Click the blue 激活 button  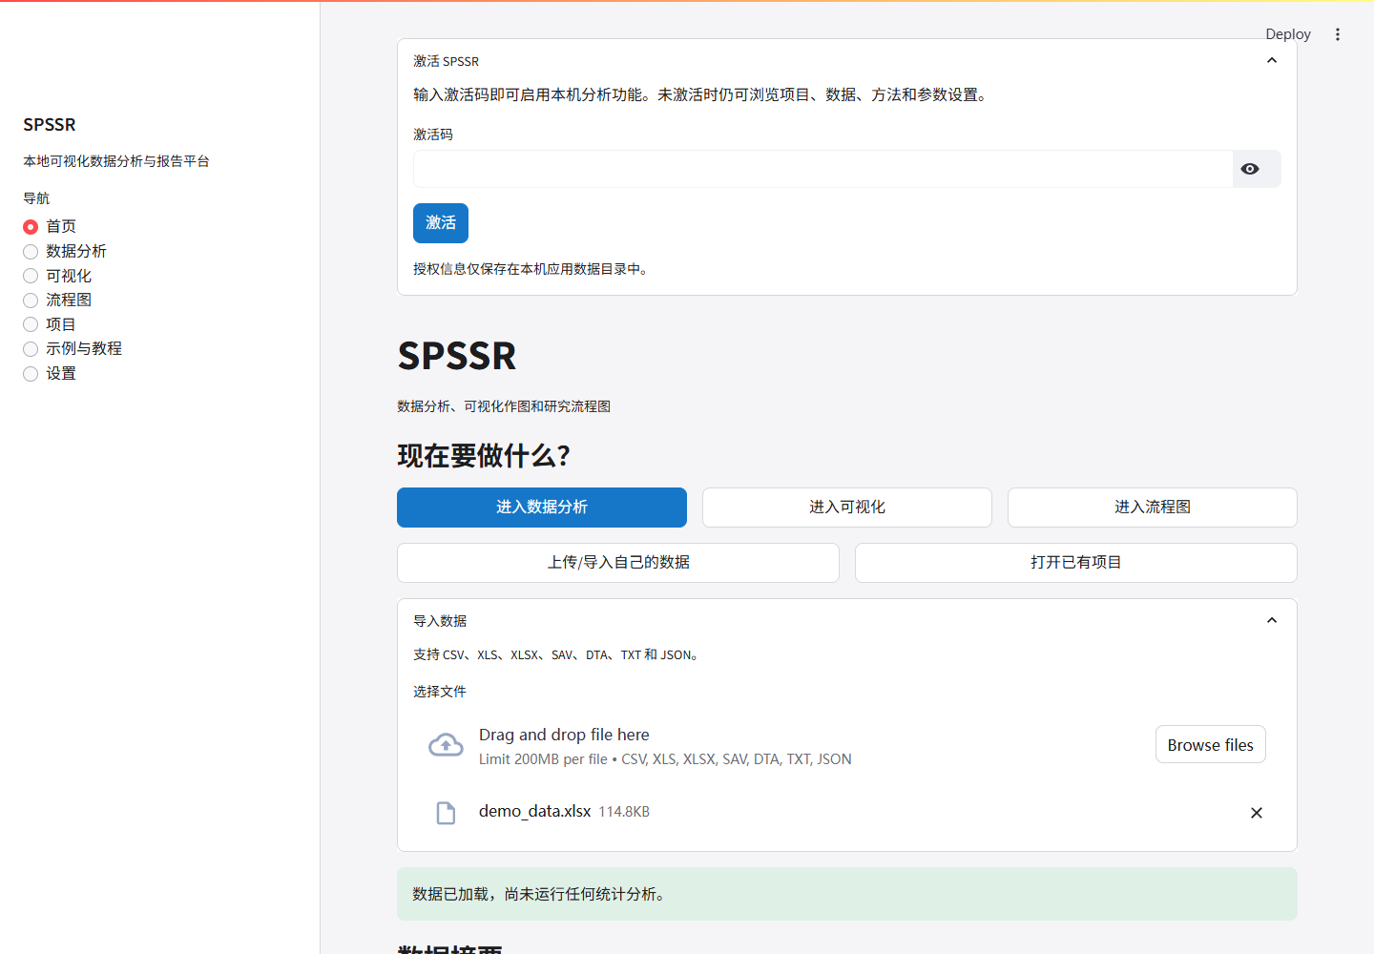point(441,223)
